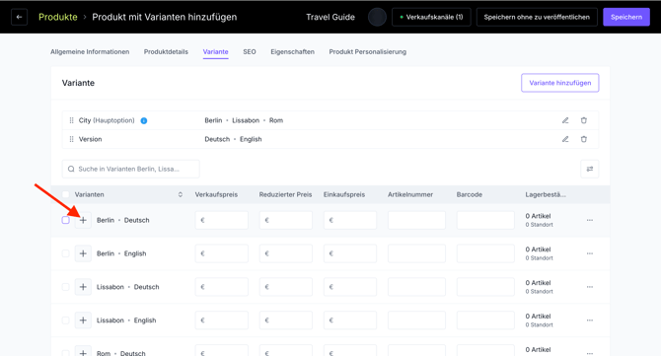Click the 'Travel Guide' product title
Image resolution: width=661 pixels, height=356 pixels.
(x=330, y=18)
